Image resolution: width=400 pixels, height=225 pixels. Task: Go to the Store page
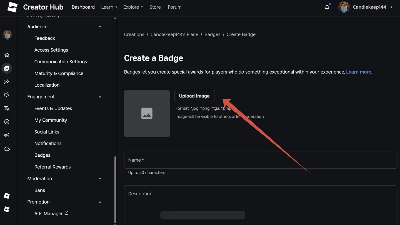click(155, 7)
